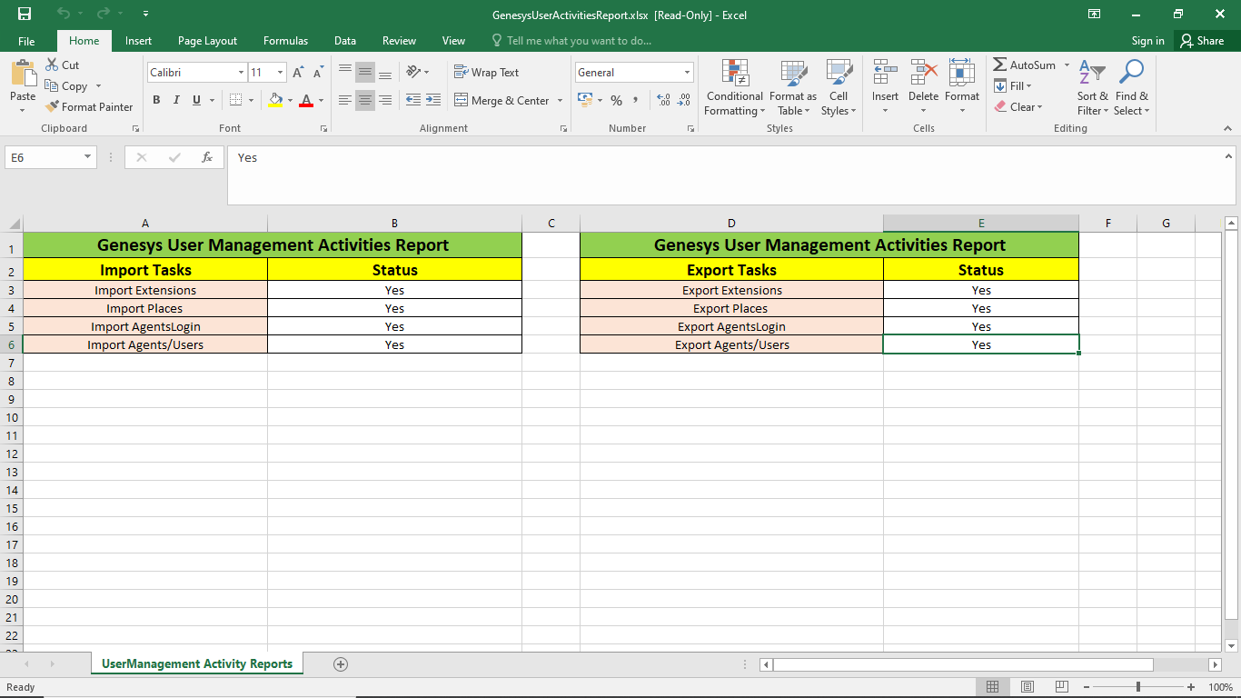Open the General number format dropdown

pyautogui.click(x=688, y=73)
